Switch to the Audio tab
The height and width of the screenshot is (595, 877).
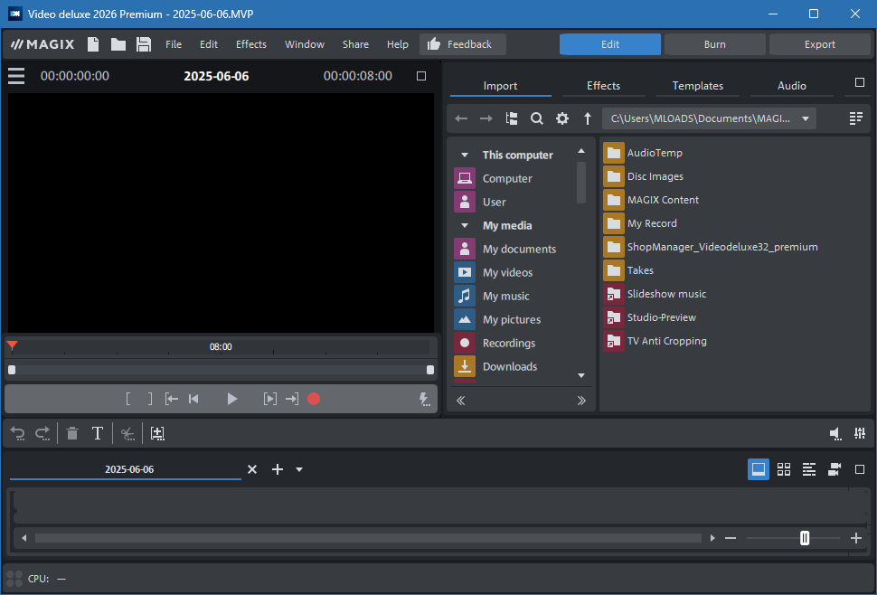click(791, 86)
